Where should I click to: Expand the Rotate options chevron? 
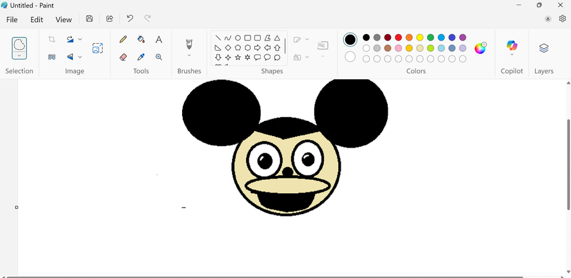(80, 39)
